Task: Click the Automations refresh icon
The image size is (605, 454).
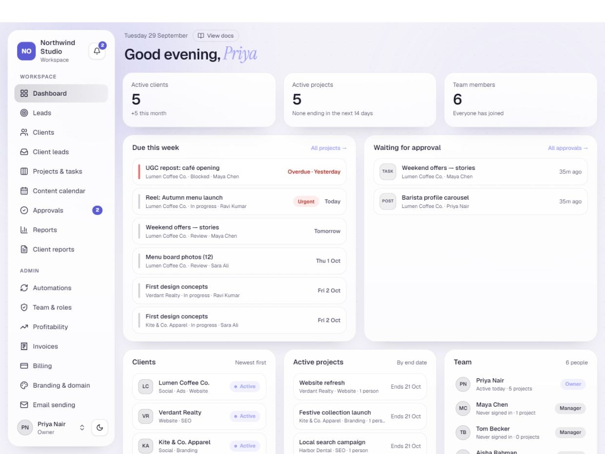Action: click(x=24, y=288)
